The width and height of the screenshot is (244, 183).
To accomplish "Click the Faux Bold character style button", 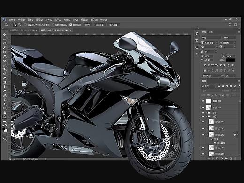I will click(x=205, y=65).
